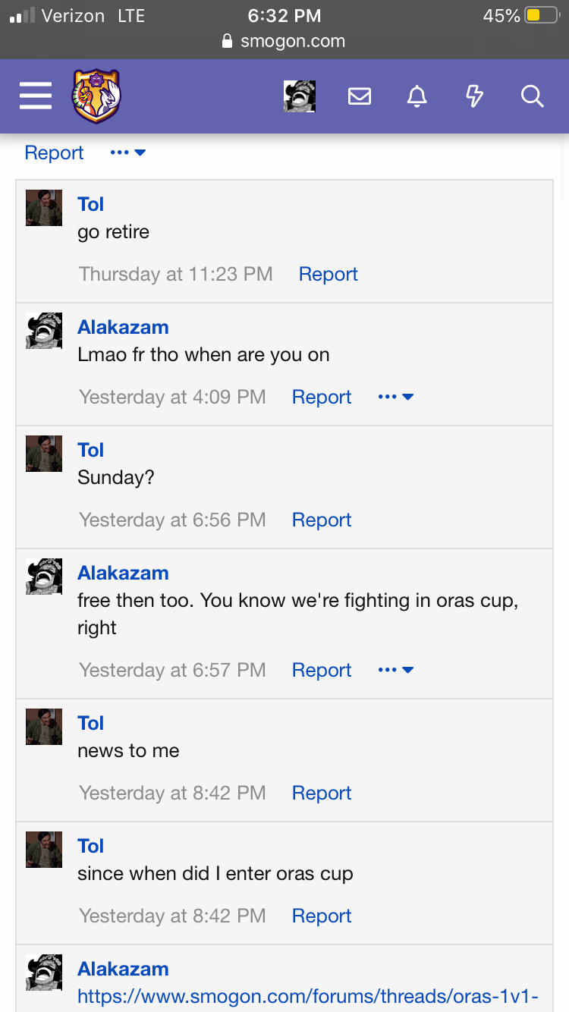Open the oras-1v1 forum thread link
The image size is (569, 1012).
pyautogui.click(x=307, y=995)
